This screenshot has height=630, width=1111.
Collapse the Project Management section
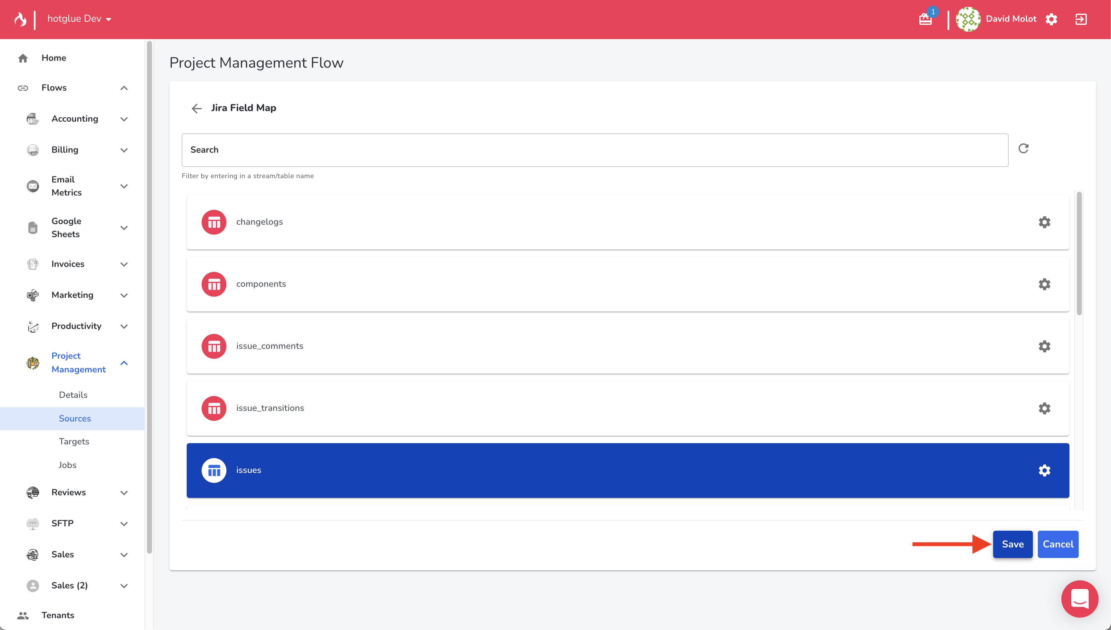(x=124, y=362)
